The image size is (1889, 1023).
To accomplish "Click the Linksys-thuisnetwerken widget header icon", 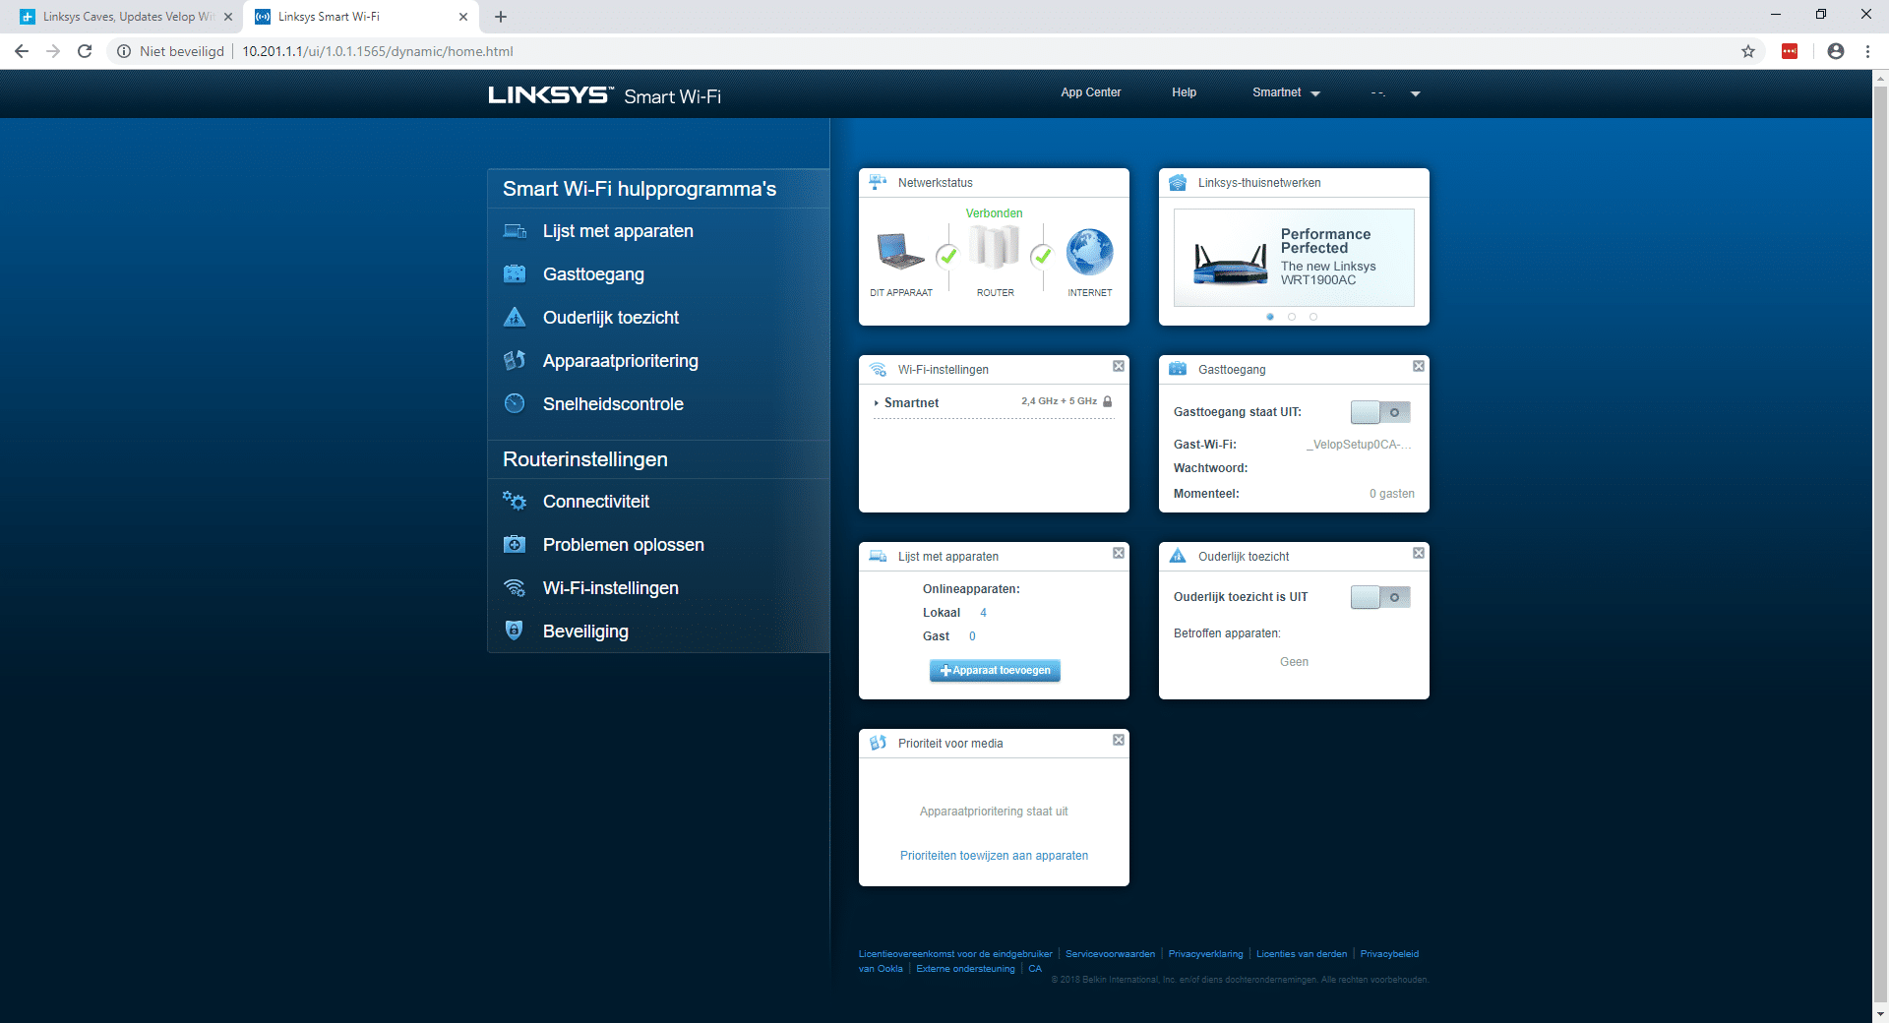I will pos(1178,182).
